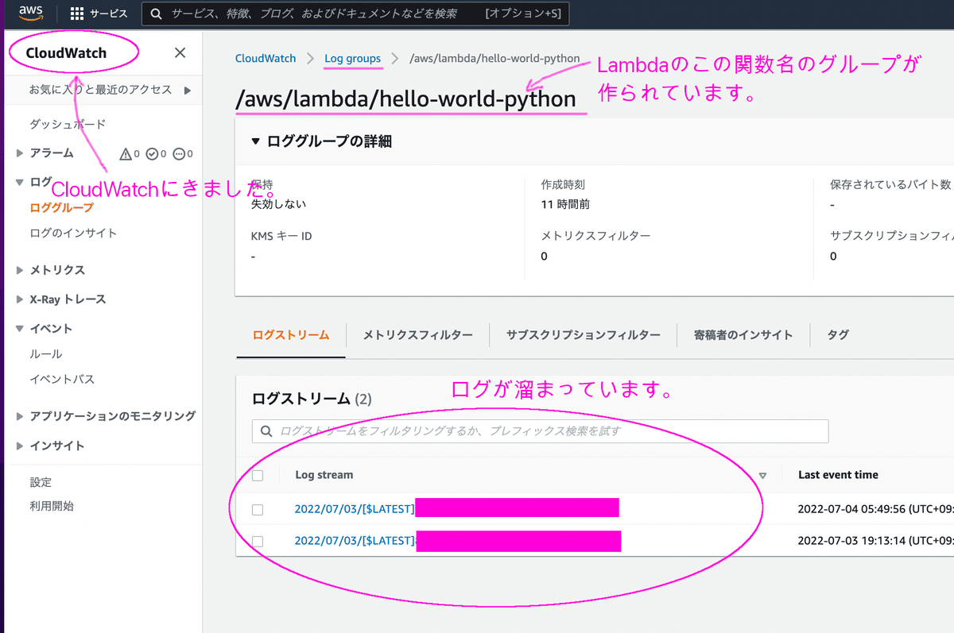Viewport: 954px width, 633px height.
Task: Click the OK checkmark alarm count icon
Action: 152,154
